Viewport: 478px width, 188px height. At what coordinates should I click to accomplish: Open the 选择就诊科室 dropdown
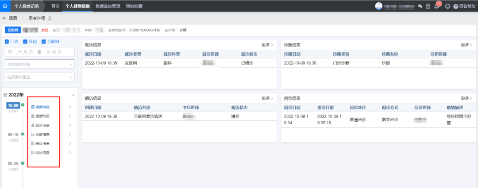[x=40, y=64]
